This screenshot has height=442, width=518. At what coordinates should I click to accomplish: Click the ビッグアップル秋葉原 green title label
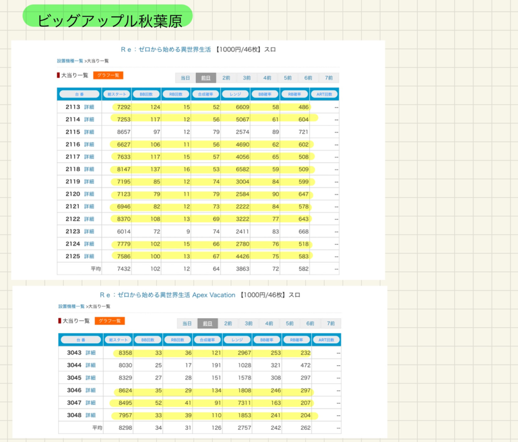108,18
